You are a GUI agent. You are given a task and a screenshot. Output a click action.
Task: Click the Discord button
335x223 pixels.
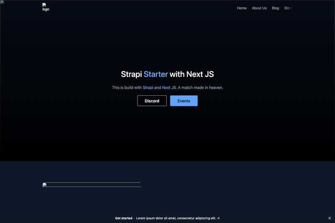[x=152, y=101]
